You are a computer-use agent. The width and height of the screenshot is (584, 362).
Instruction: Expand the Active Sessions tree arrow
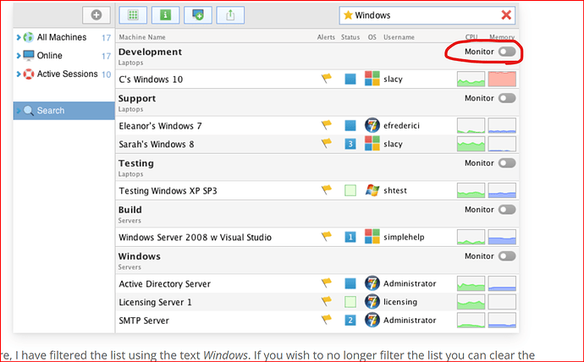[19, 74]
